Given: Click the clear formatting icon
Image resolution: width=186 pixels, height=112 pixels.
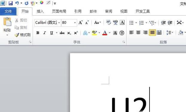Looking at the screenshot, I should click(x=109, y=22).
